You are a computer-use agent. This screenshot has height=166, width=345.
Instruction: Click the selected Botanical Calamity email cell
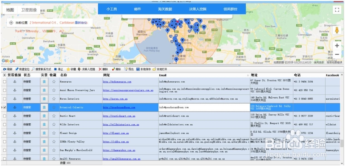coord(204,107)
